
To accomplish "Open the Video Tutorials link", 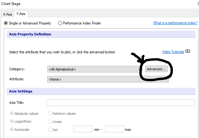I will (173, 52).
